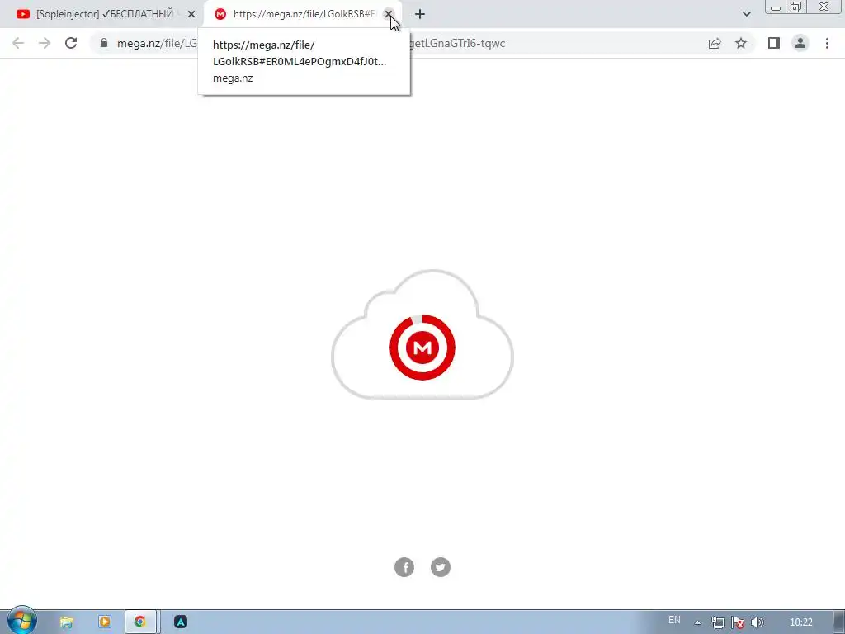Close the mega.nz tab

coord(388,14)
